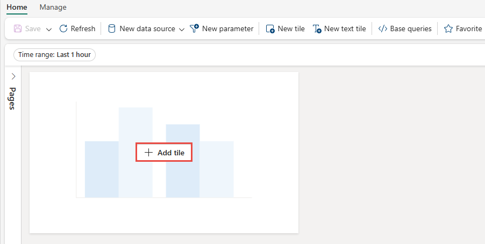Open the Time range: Last 1 hour filter

(54, 55)
